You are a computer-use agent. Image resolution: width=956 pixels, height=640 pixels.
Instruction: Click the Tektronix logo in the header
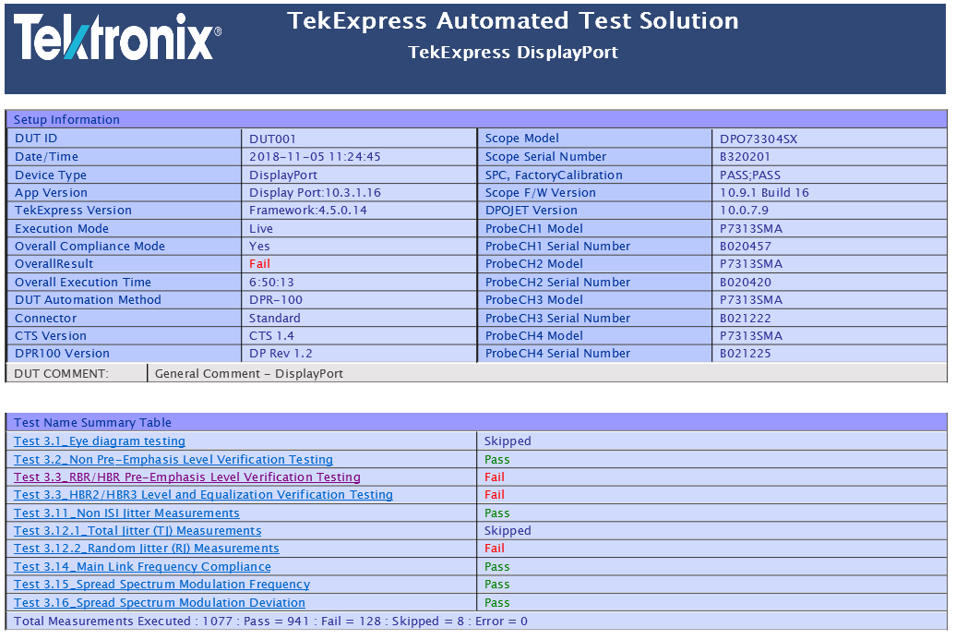(118, 37)
